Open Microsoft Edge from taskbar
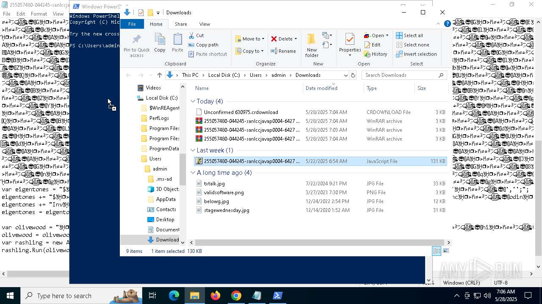Screen dimensions: 542x304 [x=174, y=296]
